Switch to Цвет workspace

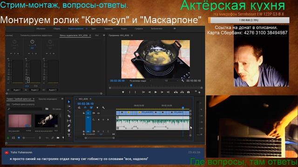[x=94, y=29]
